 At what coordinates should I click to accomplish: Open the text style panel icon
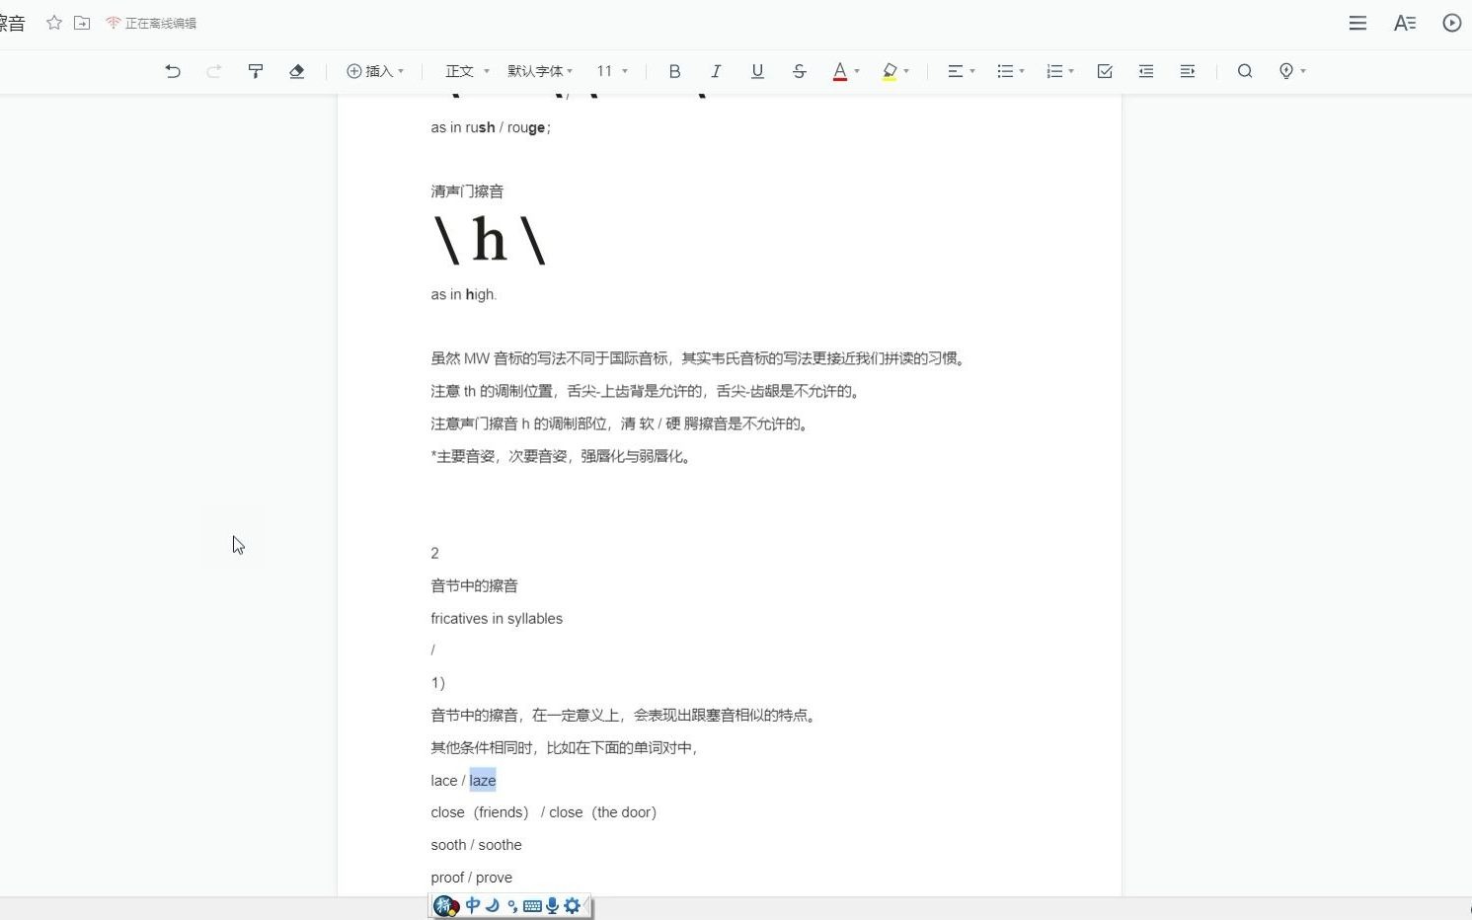[x=1405, y=23]
